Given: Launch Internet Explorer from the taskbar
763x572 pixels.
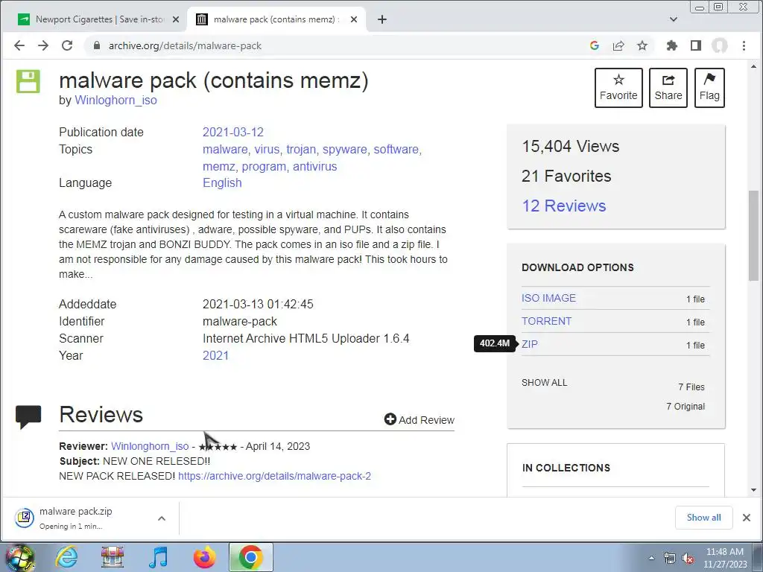Looking at the screenshot, I should click(x=66, y=557).
